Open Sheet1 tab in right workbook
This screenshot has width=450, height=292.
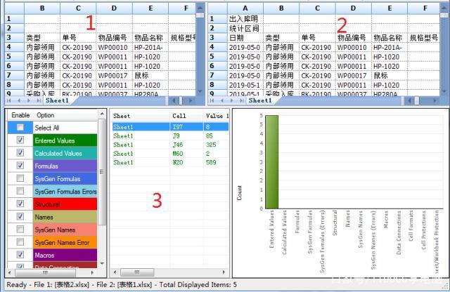pyautogui.click(x=260, y=100)
